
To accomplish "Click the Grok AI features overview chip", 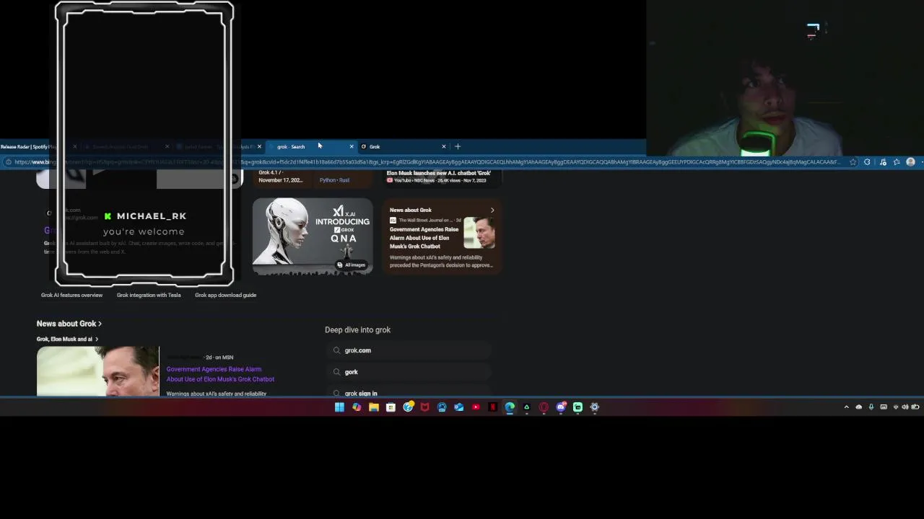I will pyautogui.click(x=71, y=295).
